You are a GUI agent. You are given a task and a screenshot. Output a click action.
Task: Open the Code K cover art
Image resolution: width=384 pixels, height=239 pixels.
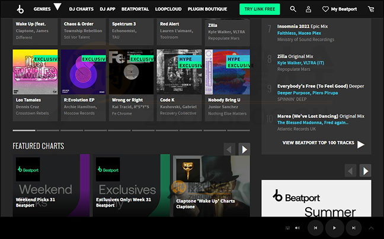[x=180, y=72]
